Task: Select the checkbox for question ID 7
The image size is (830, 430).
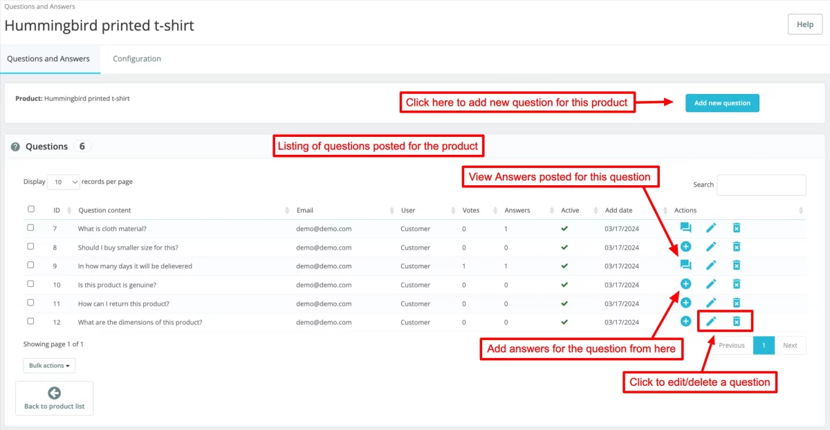Action: coord(29,227)
